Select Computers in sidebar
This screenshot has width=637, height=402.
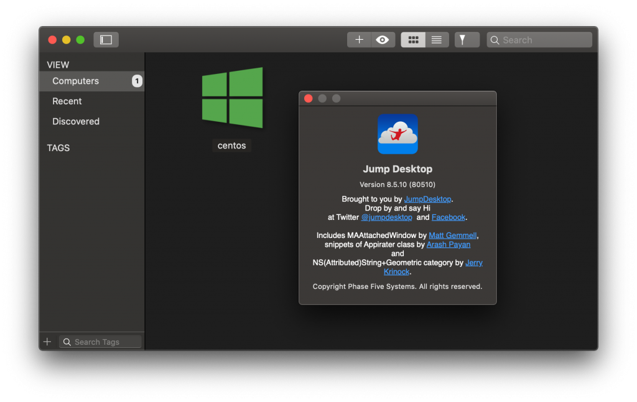[92, 81]
